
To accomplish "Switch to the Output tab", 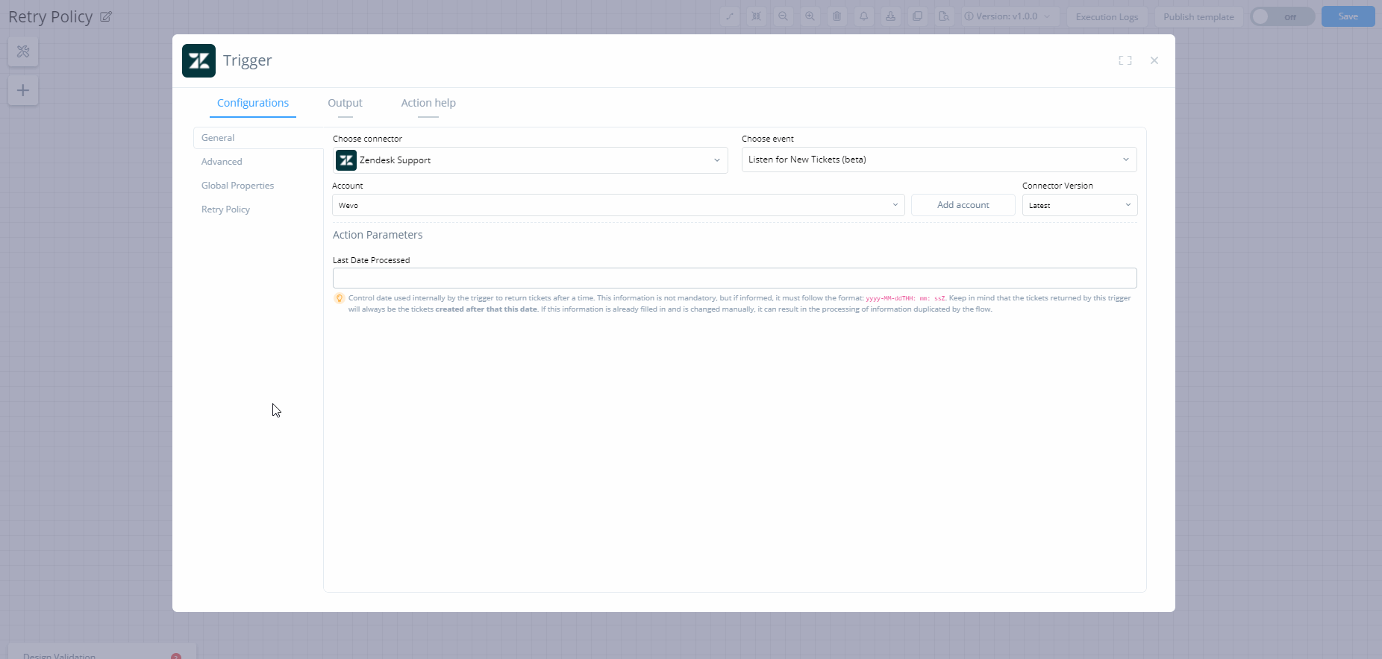I will click(345, 103).
